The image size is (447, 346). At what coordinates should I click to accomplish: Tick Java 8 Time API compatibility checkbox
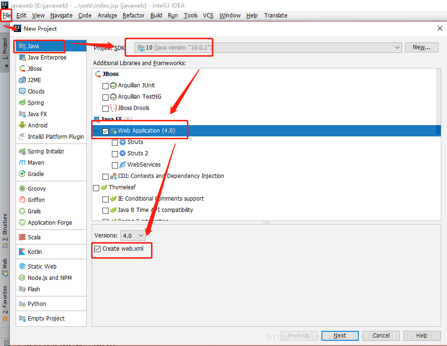105,211
